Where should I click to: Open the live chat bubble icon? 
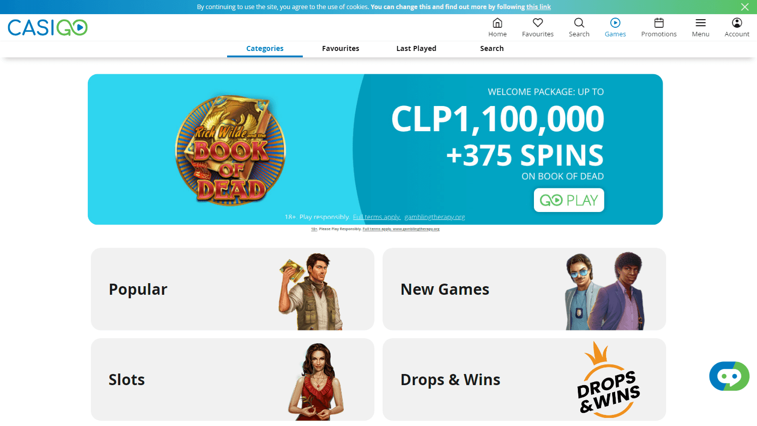click(x=729, y=376)
